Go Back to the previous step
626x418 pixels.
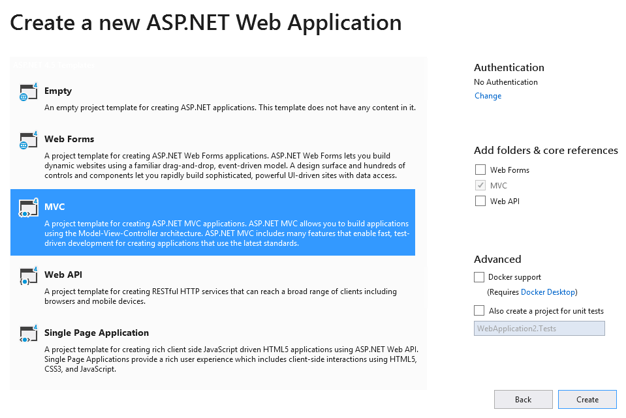[x=523, y=400]
